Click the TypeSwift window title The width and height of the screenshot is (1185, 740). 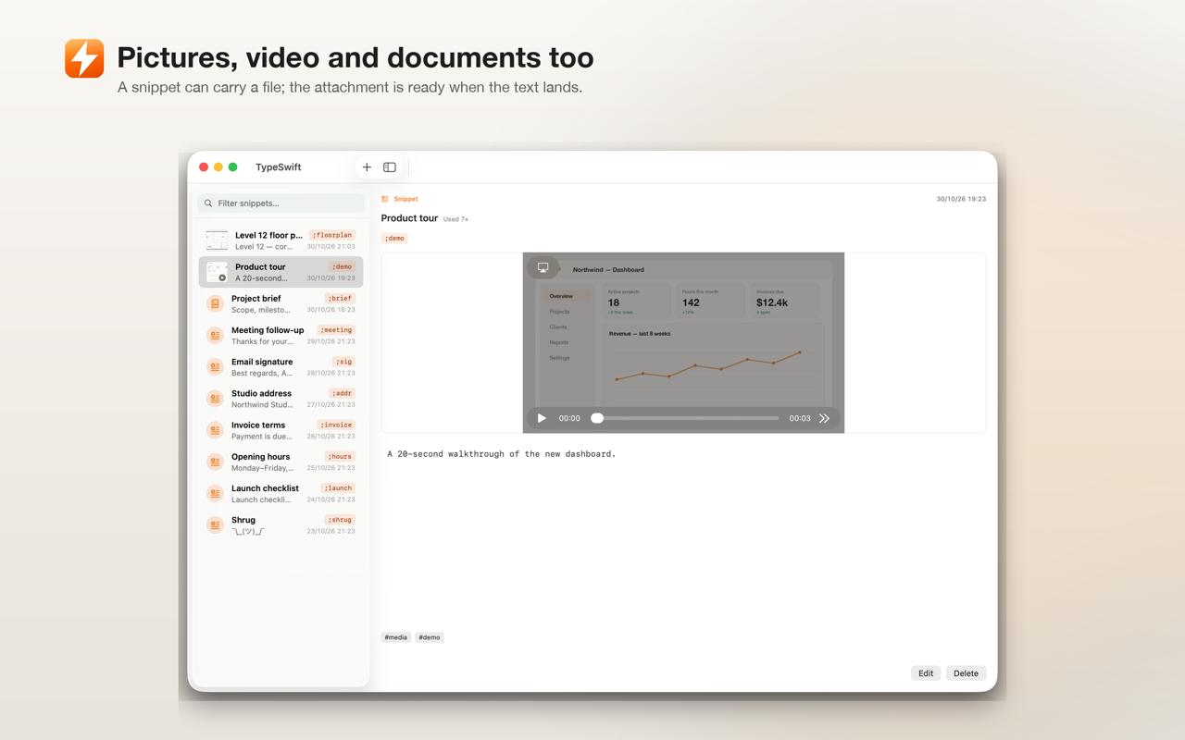pyautogui.click(x=278, y=167)
